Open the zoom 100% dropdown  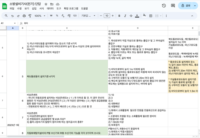(40, 16)
